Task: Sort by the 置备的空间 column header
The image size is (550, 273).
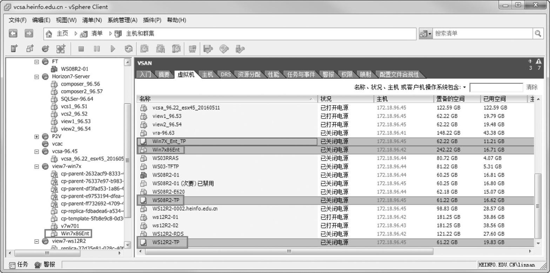Action: point(457,99)
